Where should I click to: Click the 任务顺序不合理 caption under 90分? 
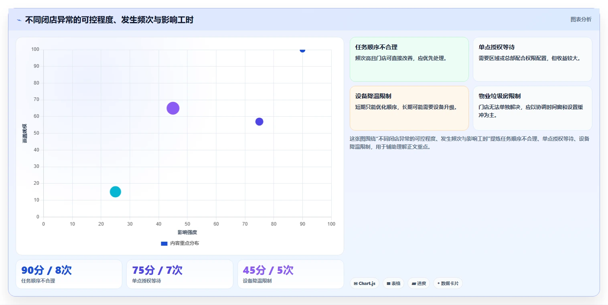click(38, 281)
